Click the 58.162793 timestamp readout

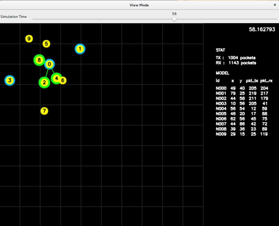coord(262,29)
